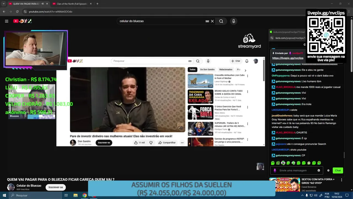Click the youtube.com address bar URL
Viewport: 353px width, 199px height.
pos(50,12)
